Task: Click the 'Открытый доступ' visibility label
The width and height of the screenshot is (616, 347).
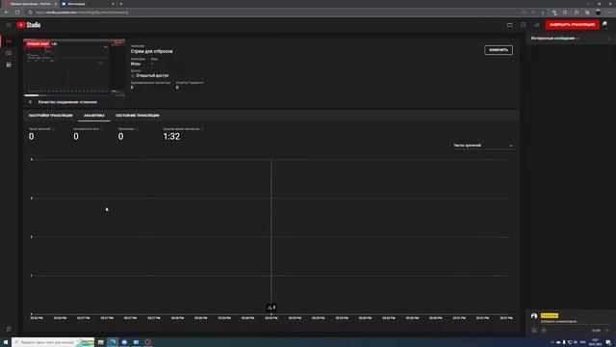Action: (152, 75)
